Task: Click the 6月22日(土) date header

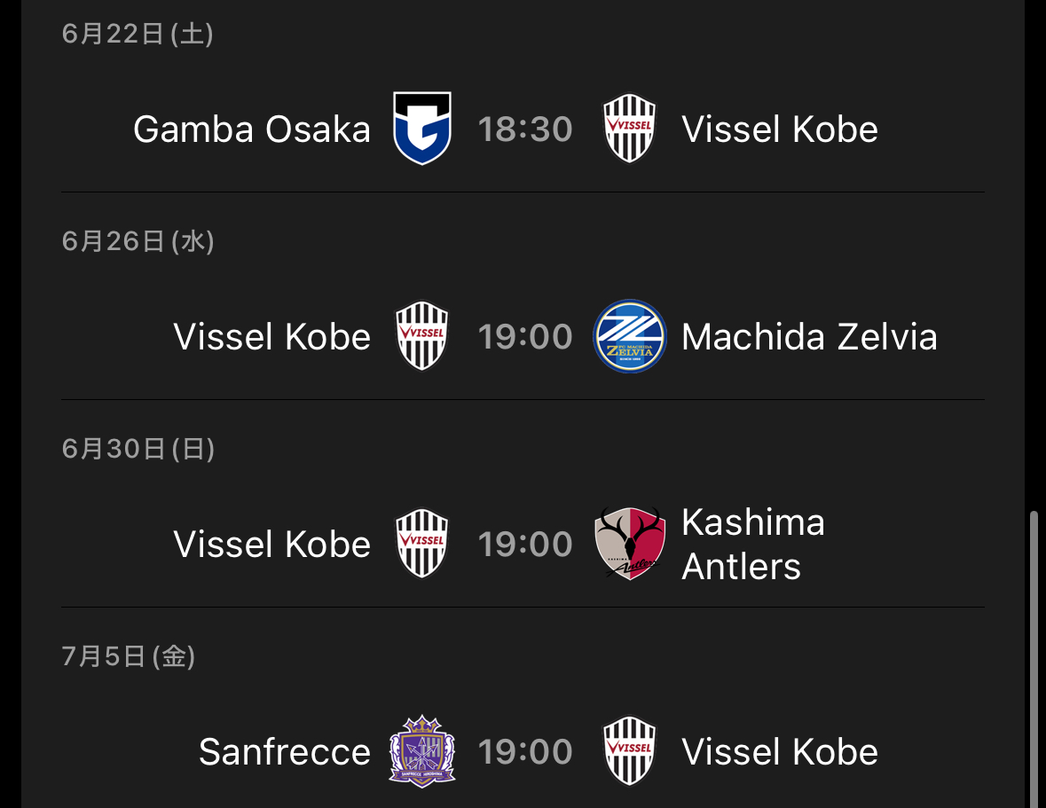Action: [x=138, y=34]
